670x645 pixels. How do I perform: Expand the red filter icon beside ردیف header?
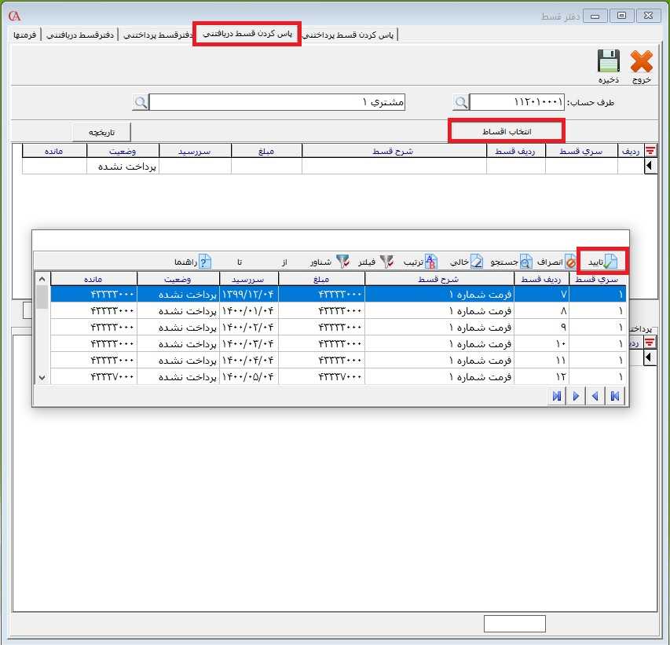tap(650, 151)
